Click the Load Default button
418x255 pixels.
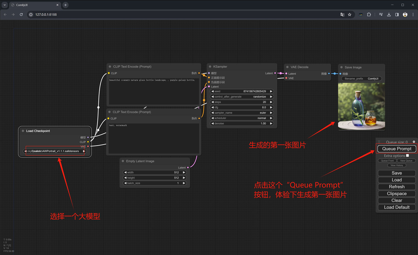[397, 207]
